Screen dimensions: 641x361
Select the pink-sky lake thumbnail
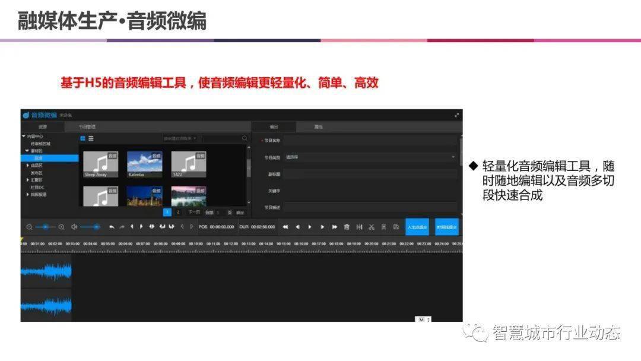(189, 197)
